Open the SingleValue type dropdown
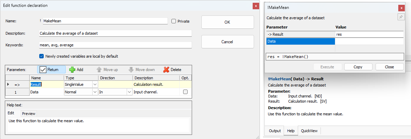This screenshot has height=139, width=411. coord(95,84)
